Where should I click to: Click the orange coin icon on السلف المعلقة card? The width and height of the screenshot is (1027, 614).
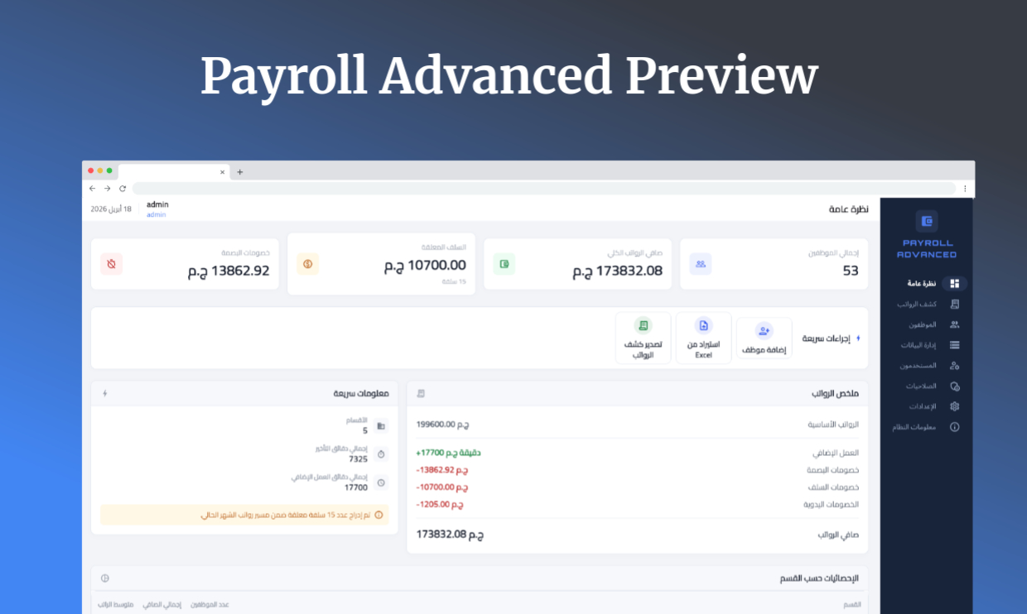click(x=308, y=264)
